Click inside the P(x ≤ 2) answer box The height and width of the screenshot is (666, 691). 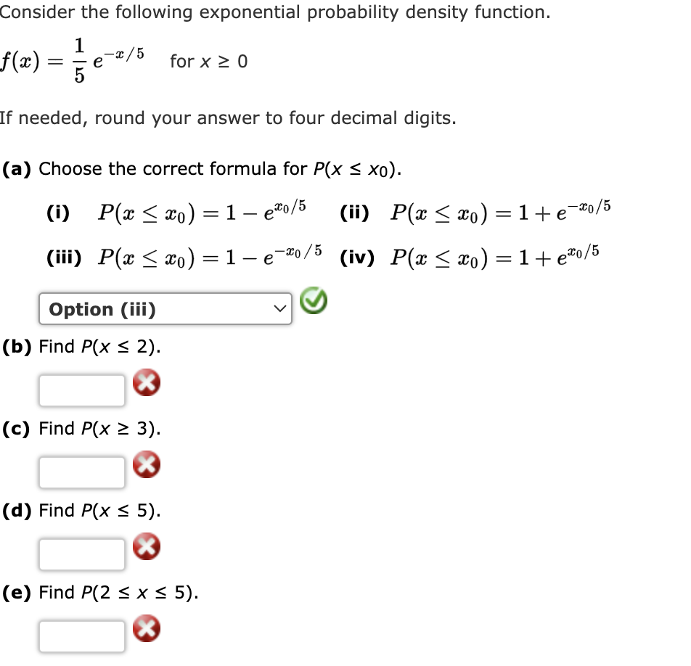[81, 389]
